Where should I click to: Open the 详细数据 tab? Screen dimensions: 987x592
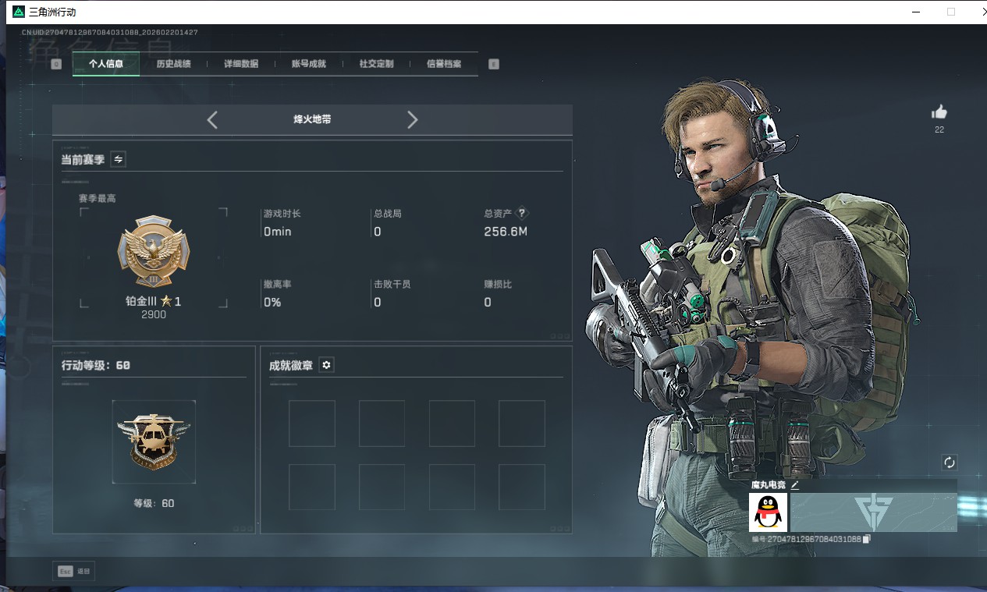[x=241, y=64]
